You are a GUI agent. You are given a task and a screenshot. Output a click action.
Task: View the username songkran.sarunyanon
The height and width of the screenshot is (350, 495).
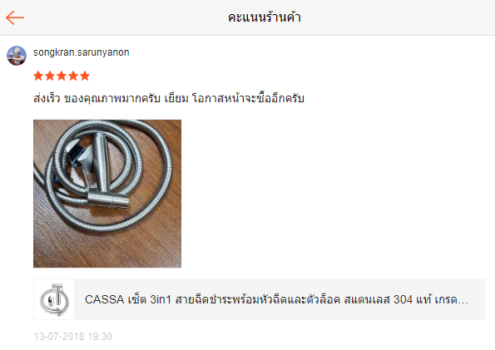click(x=82, y=52)
